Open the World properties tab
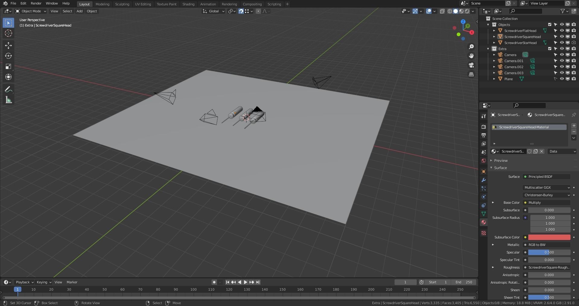This screenshot has height=306, width=579. tap(484, 161)
